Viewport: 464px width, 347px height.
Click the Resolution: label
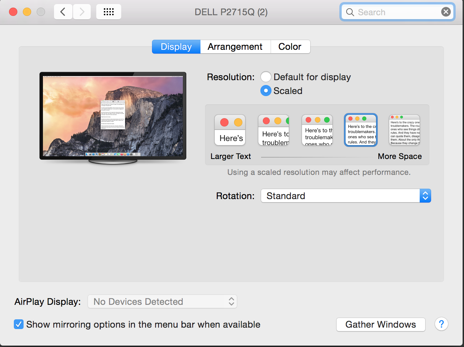click(231, 77)
